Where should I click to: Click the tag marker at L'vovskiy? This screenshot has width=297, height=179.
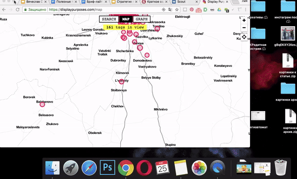pos(121,82)
